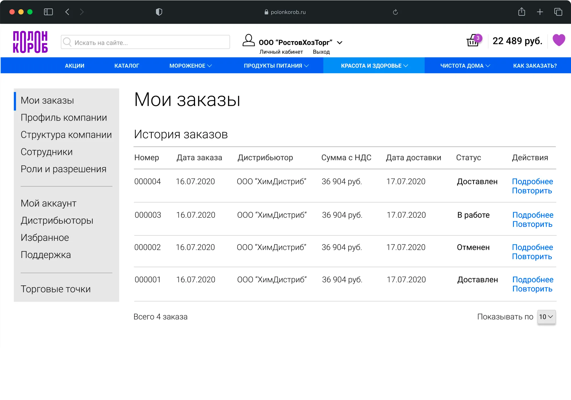Open the Каталог menu item
Image resolution: width=571 pixels, height=400 pixels.
127,66
